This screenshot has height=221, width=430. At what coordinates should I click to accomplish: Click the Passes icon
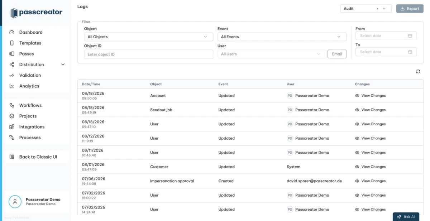pos(12,54)
